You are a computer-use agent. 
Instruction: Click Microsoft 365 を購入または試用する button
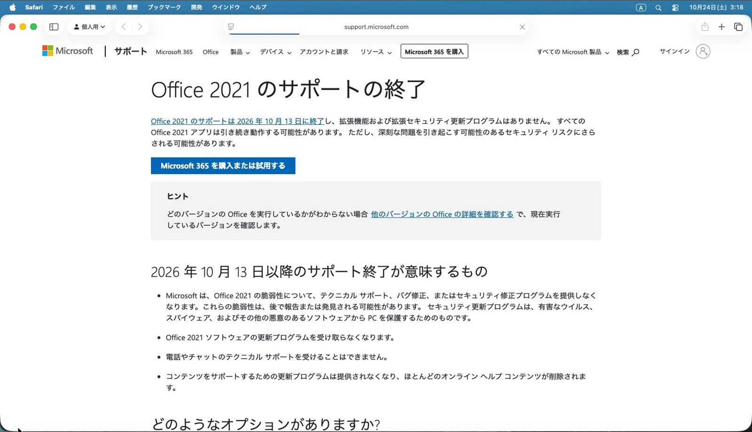pyautogui.click(x=223, y=166)
